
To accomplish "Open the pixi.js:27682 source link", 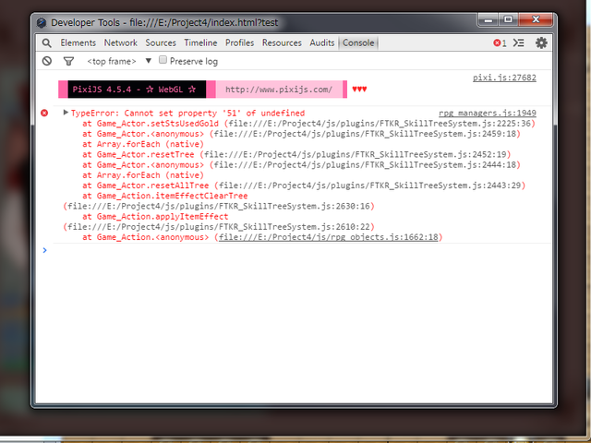I will pos(504,78).
